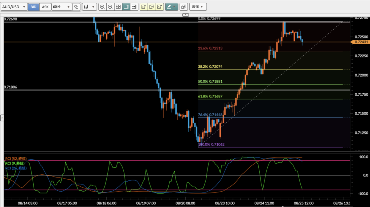Select the 38.2% 0.72074 Fibonacci label
This screenshot has height=207, width=370.
pyautogui.click(x=210, y=66)
